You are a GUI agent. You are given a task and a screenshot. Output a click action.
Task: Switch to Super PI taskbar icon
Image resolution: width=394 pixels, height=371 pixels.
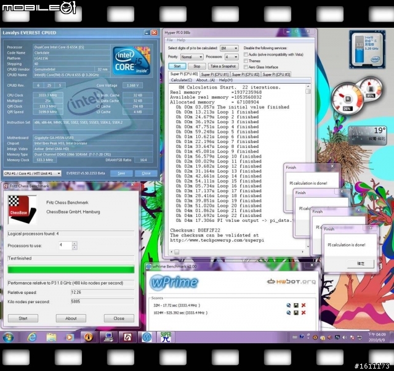[x=166, y=337]
